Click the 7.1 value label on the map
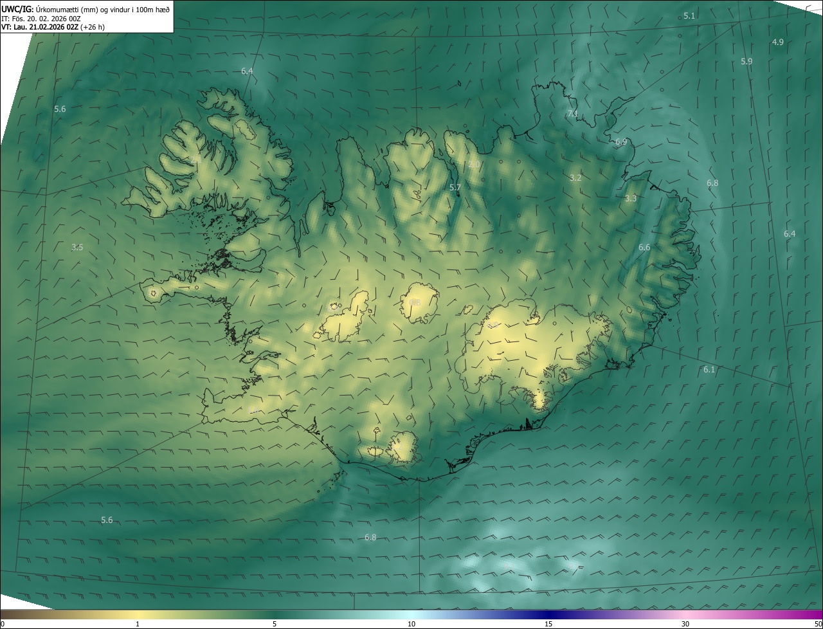823x629 pixels. pyautogui.click(x=572, y=113)
